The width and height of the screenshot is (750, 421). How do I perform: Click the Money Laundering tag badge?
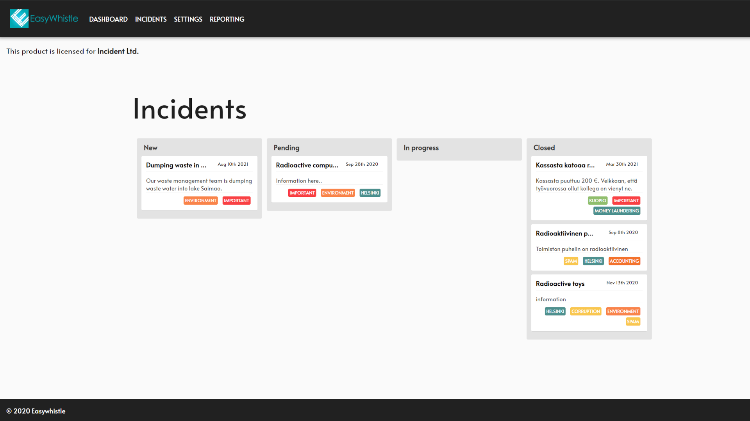617,211
